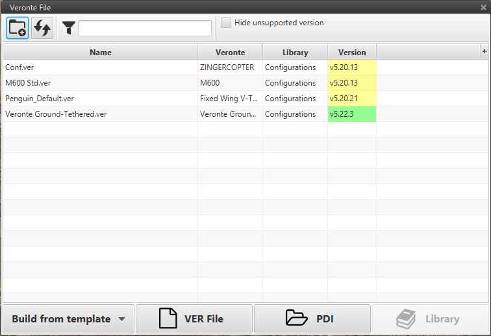Click the VER File button
491x336 pixels.
pos(194,318)
